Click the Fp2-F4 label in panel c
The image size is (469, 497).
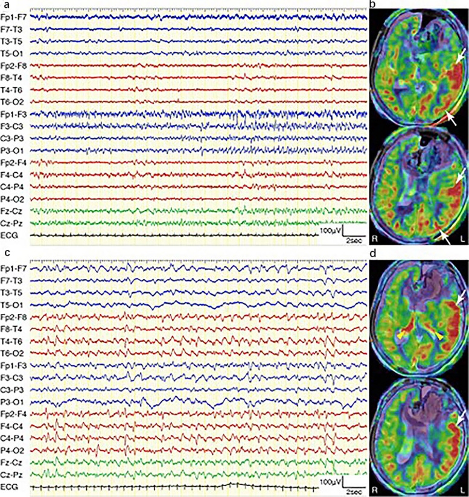pos(14,414)
